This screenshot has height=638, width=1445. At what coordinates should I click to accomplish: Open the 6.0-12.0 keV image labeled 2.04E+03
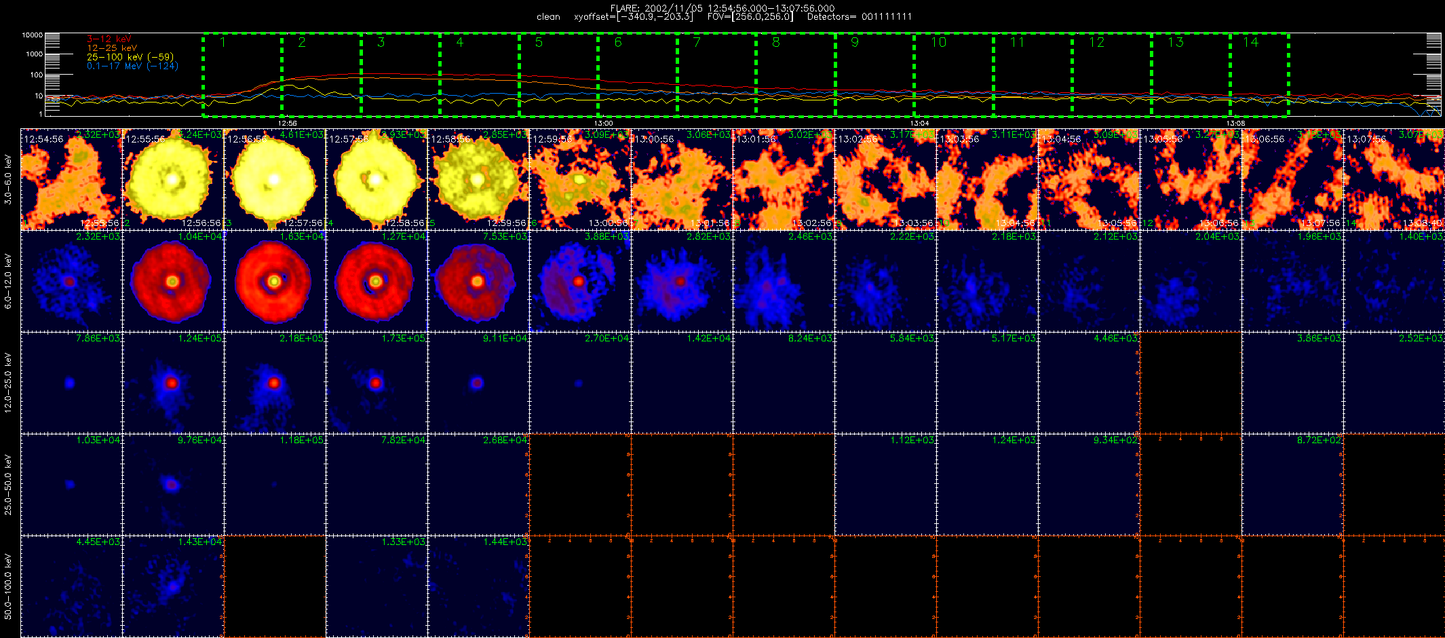click(1191, 281)
